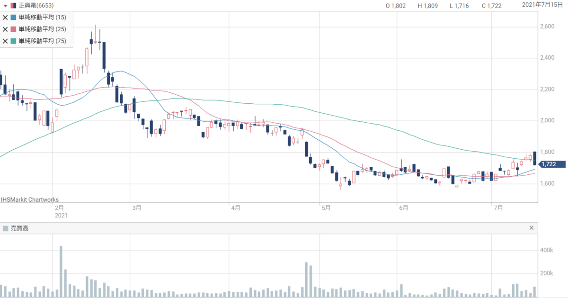Close the 売買高 volume panel
The height and width of the screenshot is (298, 568).
pyautogui.click(x=532, y=228)
